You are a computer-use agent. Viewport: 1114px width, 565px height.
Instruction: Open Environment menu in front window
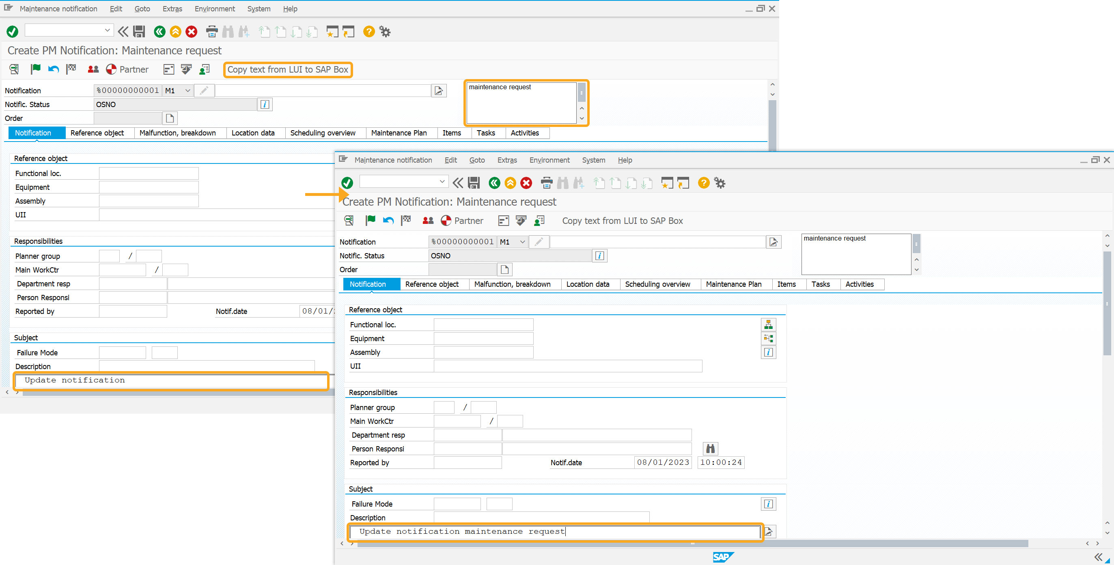click(549, 160)
